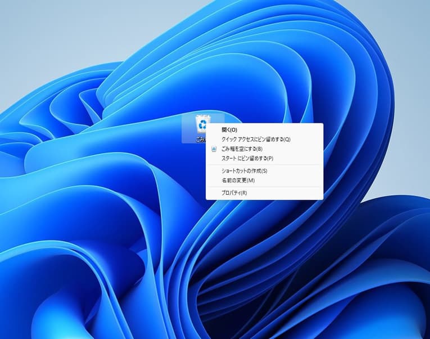Click the white recycle arrows on the bin icon
This screenshot has width=430, height=339.
click(x=202, y=125)
